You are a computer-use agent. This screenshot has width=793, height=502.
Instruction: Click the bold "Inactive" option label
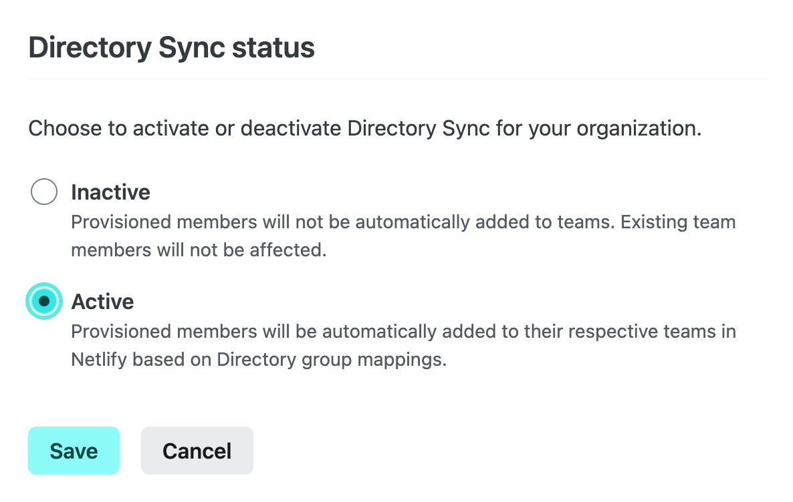(110, 192)
